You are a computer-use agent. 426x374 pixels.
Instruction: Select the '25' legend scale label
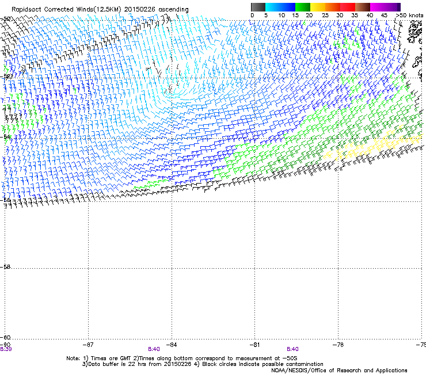click(x=325, y=16)
